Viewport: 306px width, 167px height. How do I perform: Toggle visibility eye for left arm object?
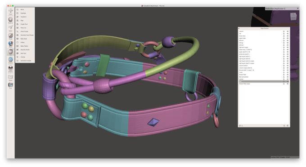pos(288,40)
